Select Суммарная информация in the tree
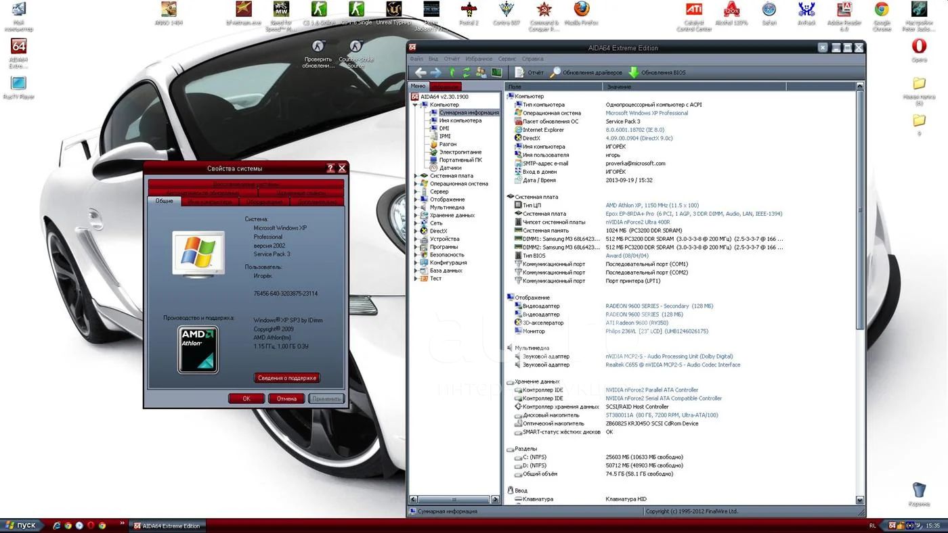This screenshot has height=533, width=948. [469, 113]
